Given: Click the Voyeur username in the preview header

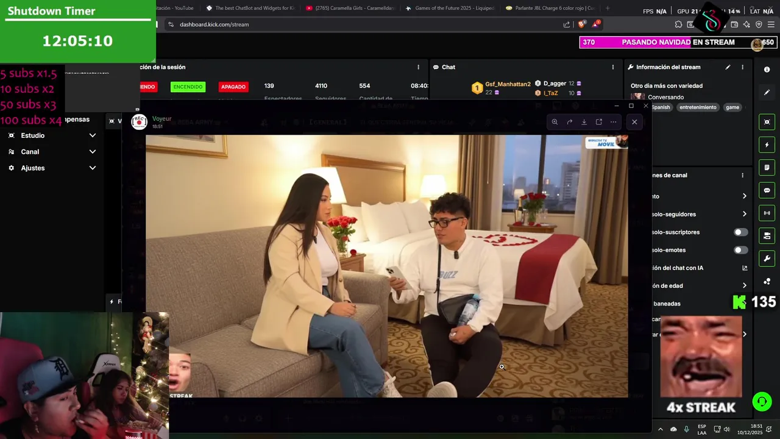Looking at the screenshot, I should tap(161, 118).
